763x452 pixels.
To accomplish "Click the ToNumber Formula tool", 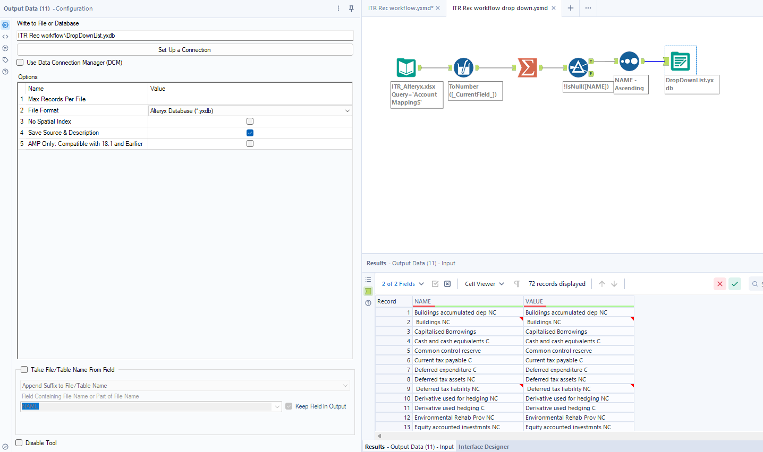I will (462, 67).
